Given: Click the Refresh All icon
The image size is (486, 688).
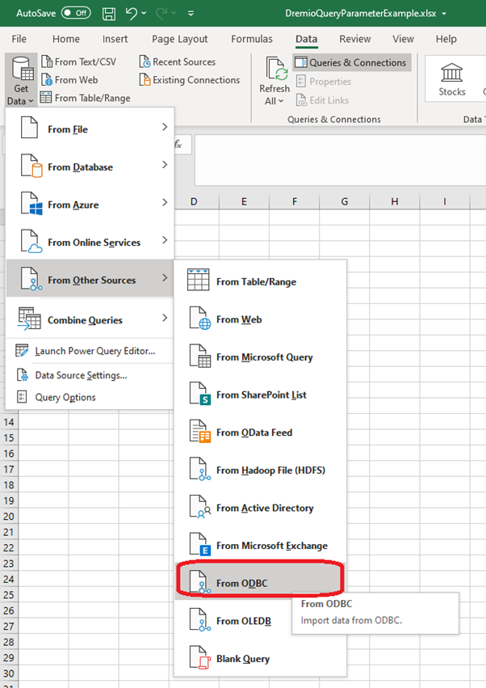Looking at the screenshot, I should click(274, 82).
